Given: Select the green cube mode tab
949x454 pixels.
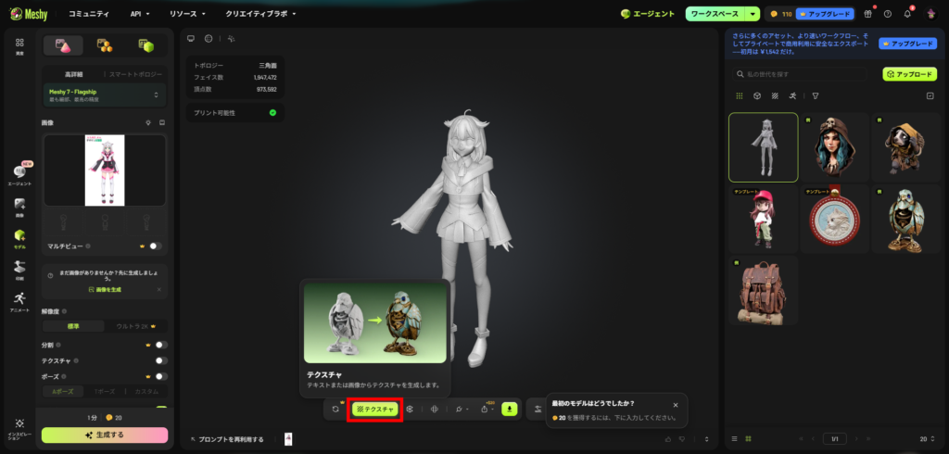Looking at the screenshot, I should click(x=146, y=45).
